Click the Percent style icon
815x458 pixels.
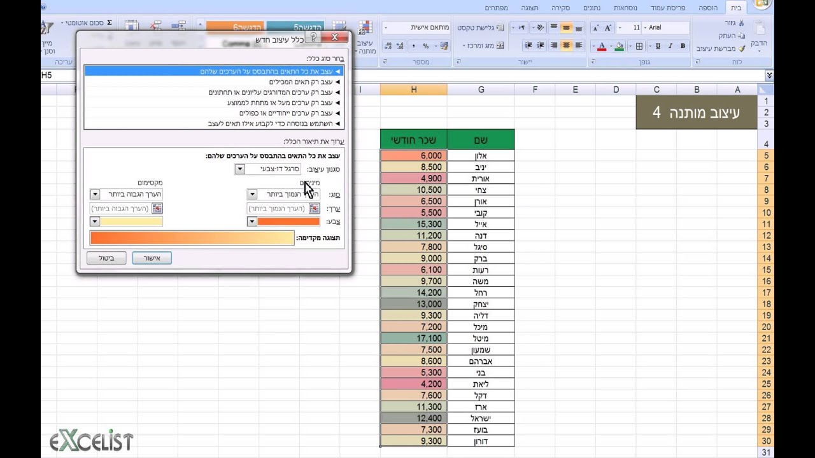pyautogui.click(x=426, y=46)
